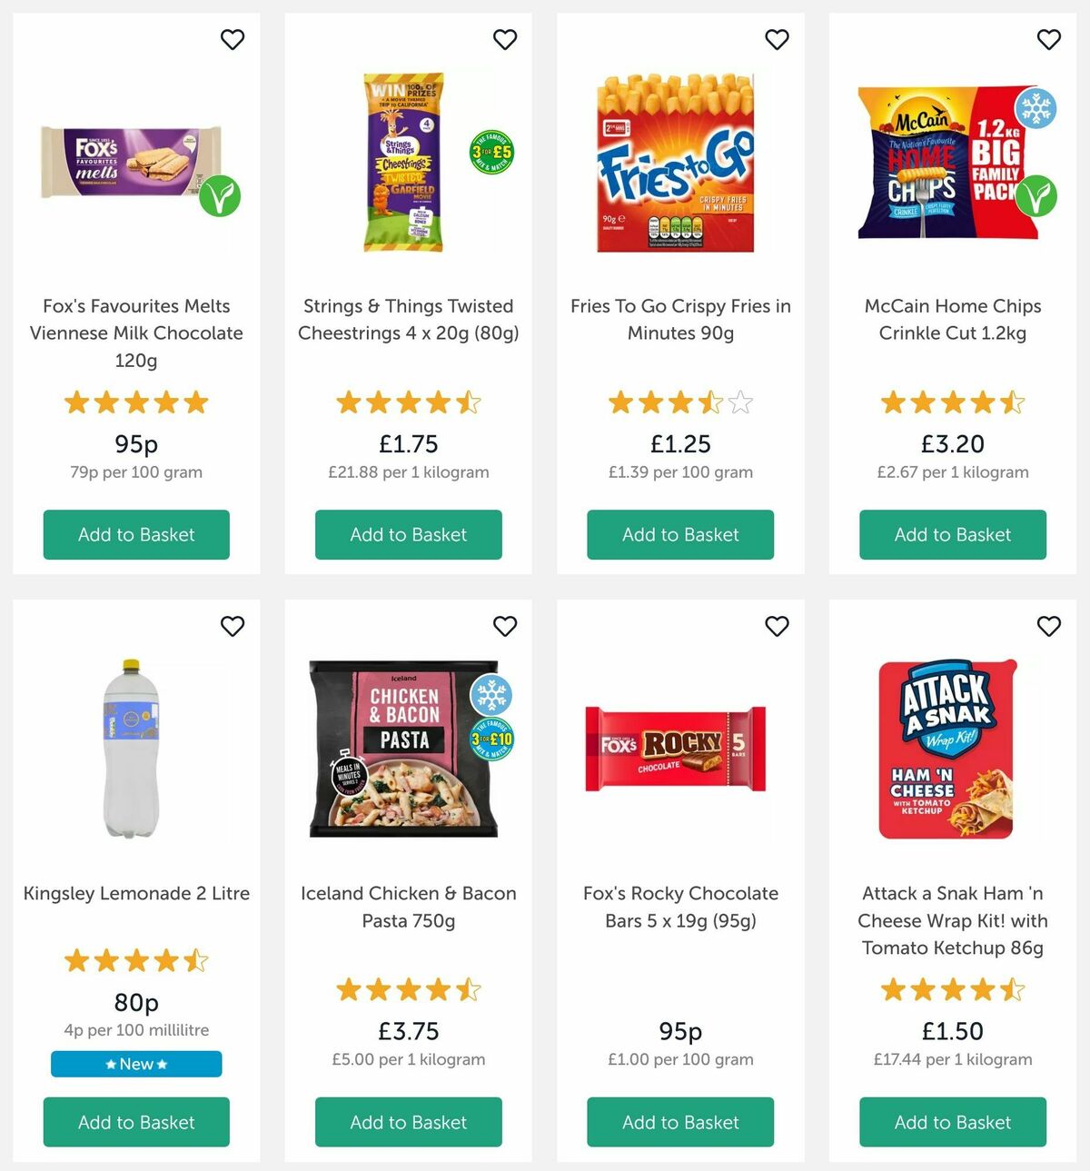The height and width of the screenshot is (1171, 1090).
Task: Add Kingsley Lemonade 2 Litre to basket
Action: 135,1122
